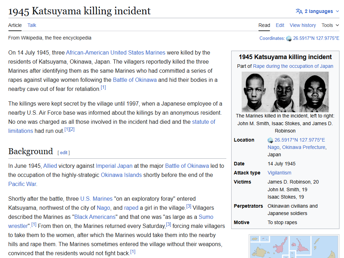This screenshot has width=344, height=258.
Task: Click citation [2] after 'had run out'
Action: pos(72,130)
